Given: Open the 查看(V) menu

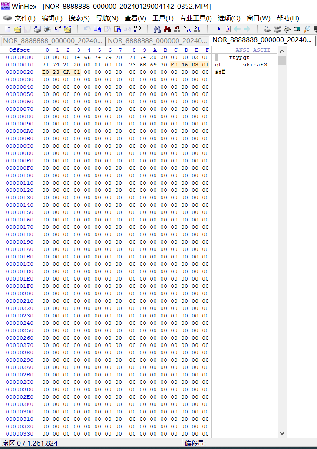Looking at the screenshot, I should point(135,18).
